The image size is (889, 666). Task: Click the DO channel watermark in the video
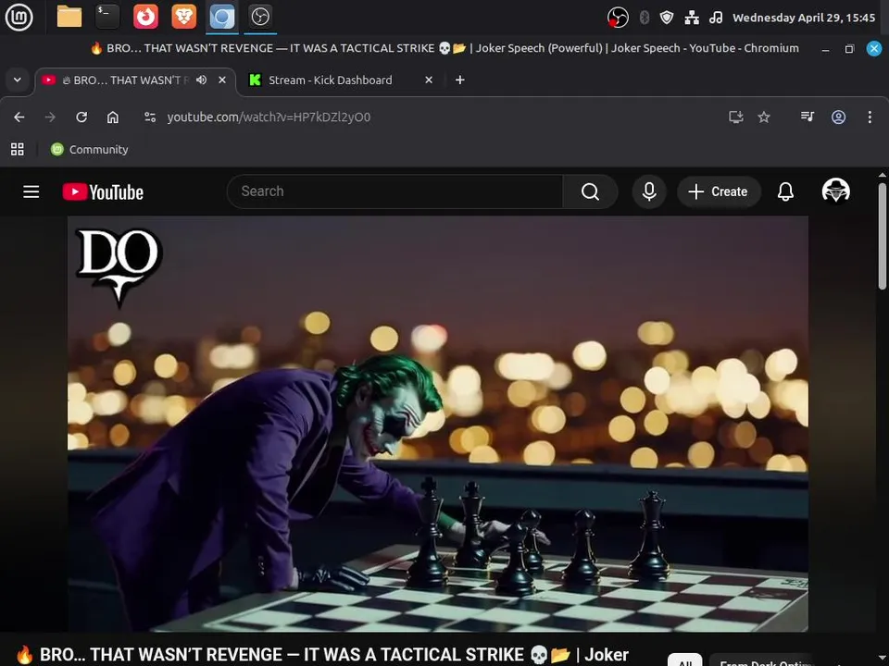119,266
